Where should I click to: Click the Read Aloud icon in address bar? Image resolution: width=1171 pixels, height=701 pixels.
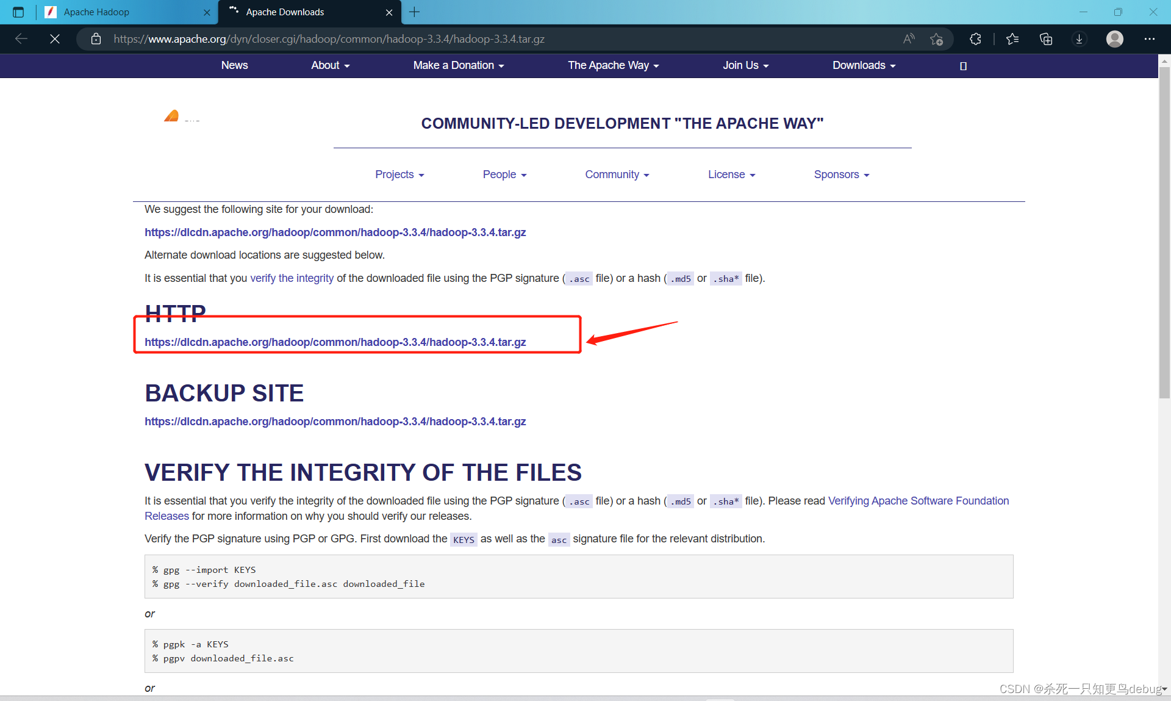click(x=909, y=39)
